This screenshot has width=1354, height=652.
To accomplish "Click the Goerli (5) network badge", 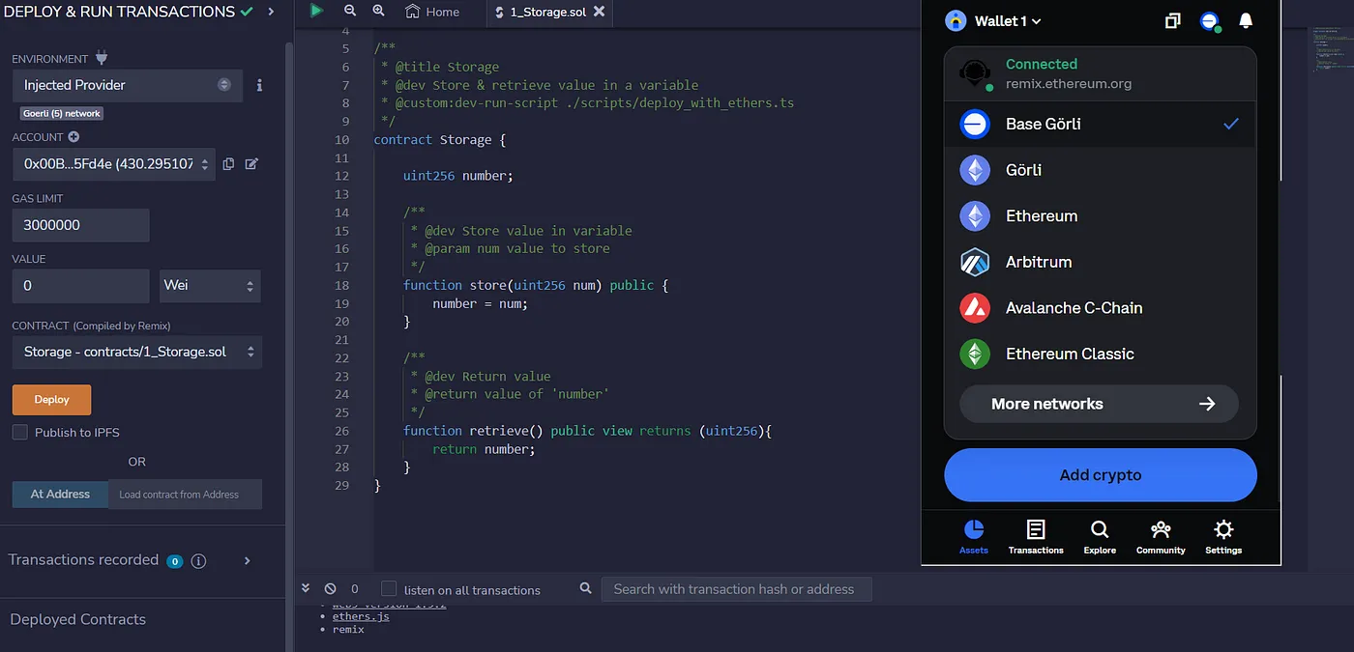I will 62,113.
